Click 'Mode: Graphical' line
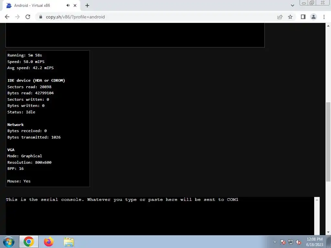 pos(25,156)
